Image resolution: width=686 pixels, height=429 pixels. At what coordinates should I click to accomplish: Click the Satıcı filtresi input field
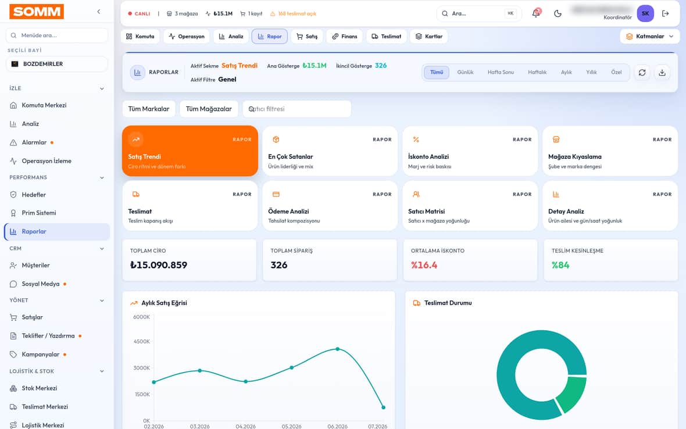coord(296,109)
